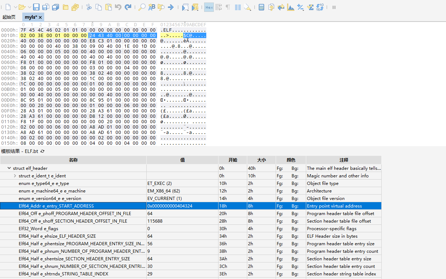446x279 pixels.
Task: Run template using the yellow scroll icon
Action: [195, 7]
